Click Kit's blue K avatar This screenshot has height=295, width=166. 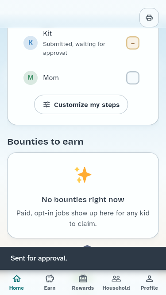(31, 43)
